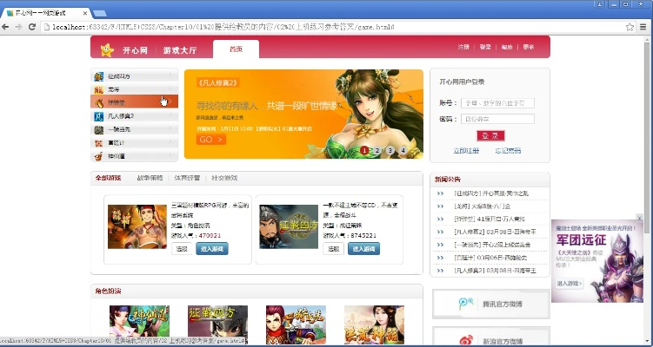The image size is (653, 347).
Task: Reload the page with the refresh icon
Action: (x=31, y=27)
